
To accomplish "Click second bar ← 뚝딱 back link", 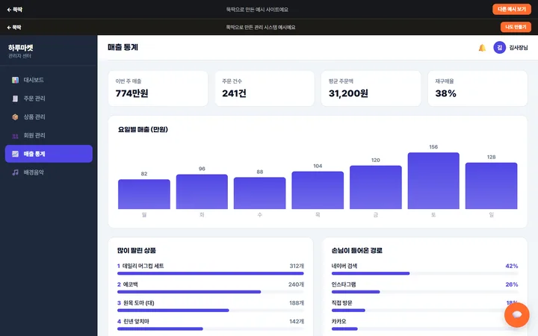I will pos(14,28).
